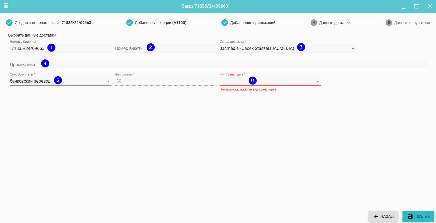Click the Данные получателя step label
Screen dimensions: 436x223
[x=412, y=23]
